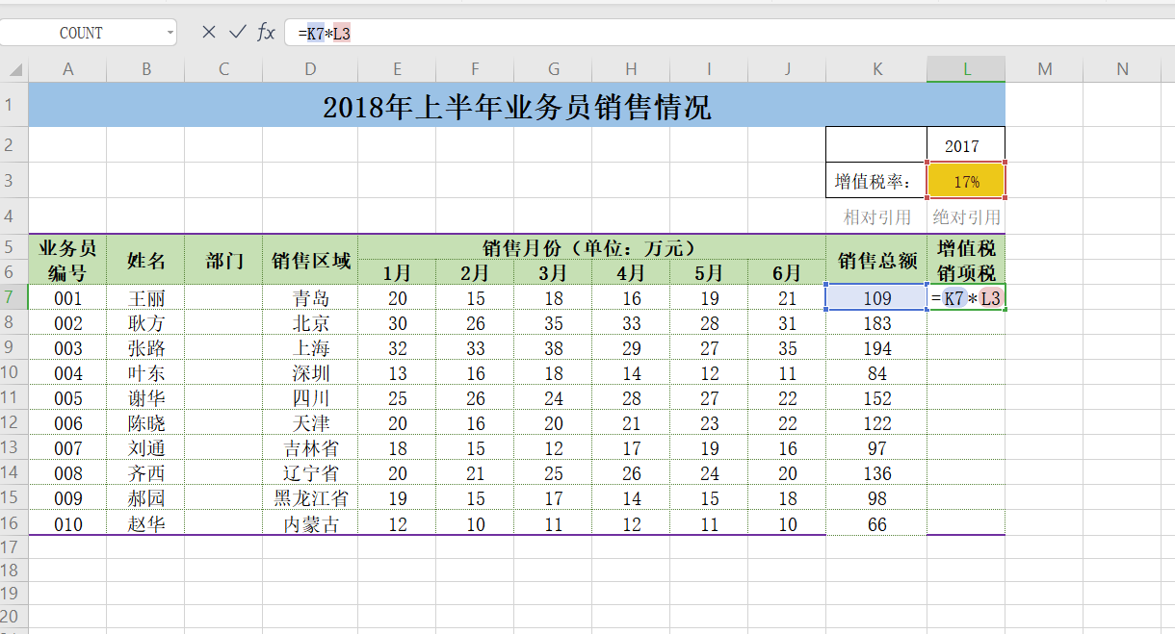Select row 16 header
The image size is (1175, 634).
click(x=13, y=523)
